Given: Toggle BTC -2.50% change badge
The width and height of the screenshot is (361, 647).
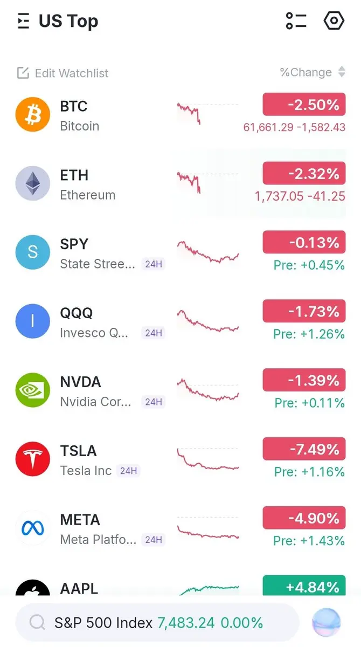Looking at the screenshot, I should [x=304, y=105].
